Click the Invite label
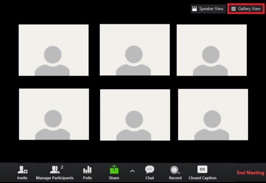The width and height of the screenshot is (266, 183). (x=22, y=178)
